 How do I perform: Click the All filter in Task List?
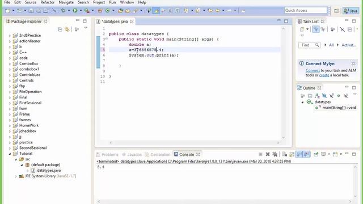tap(331, 45)
